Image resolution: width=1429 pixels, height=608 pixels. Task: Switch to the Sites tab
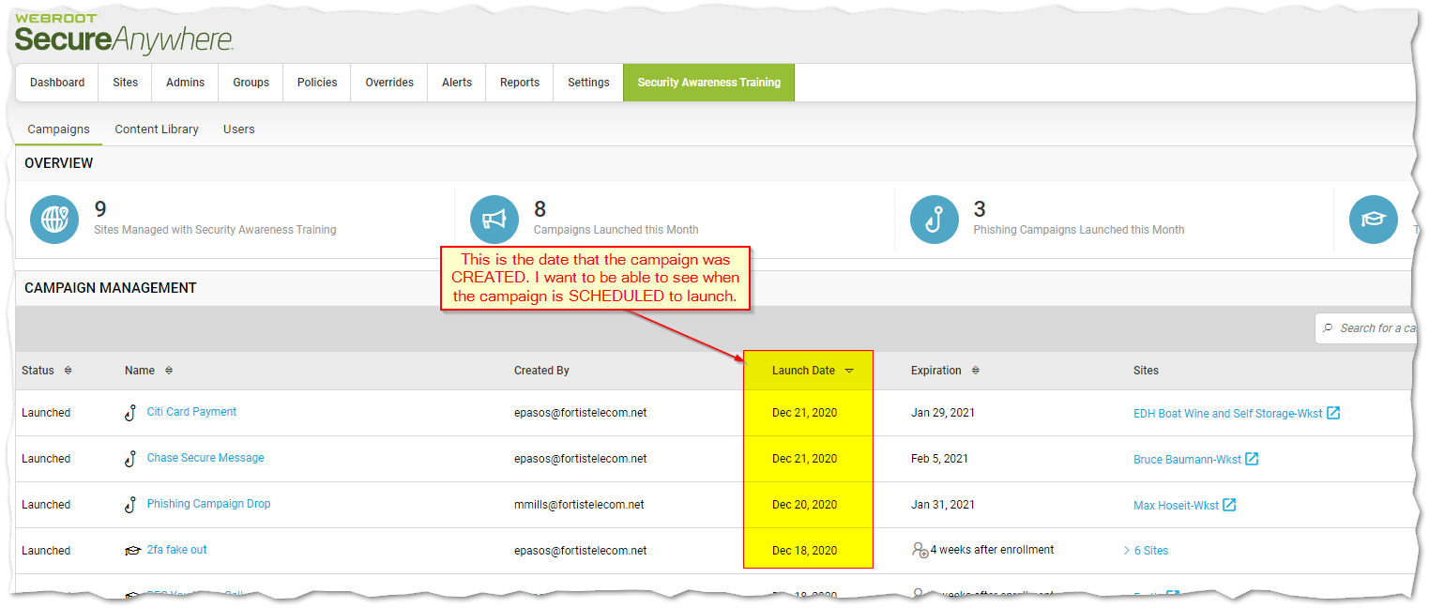pyautogui.click(x=126, y=83)
